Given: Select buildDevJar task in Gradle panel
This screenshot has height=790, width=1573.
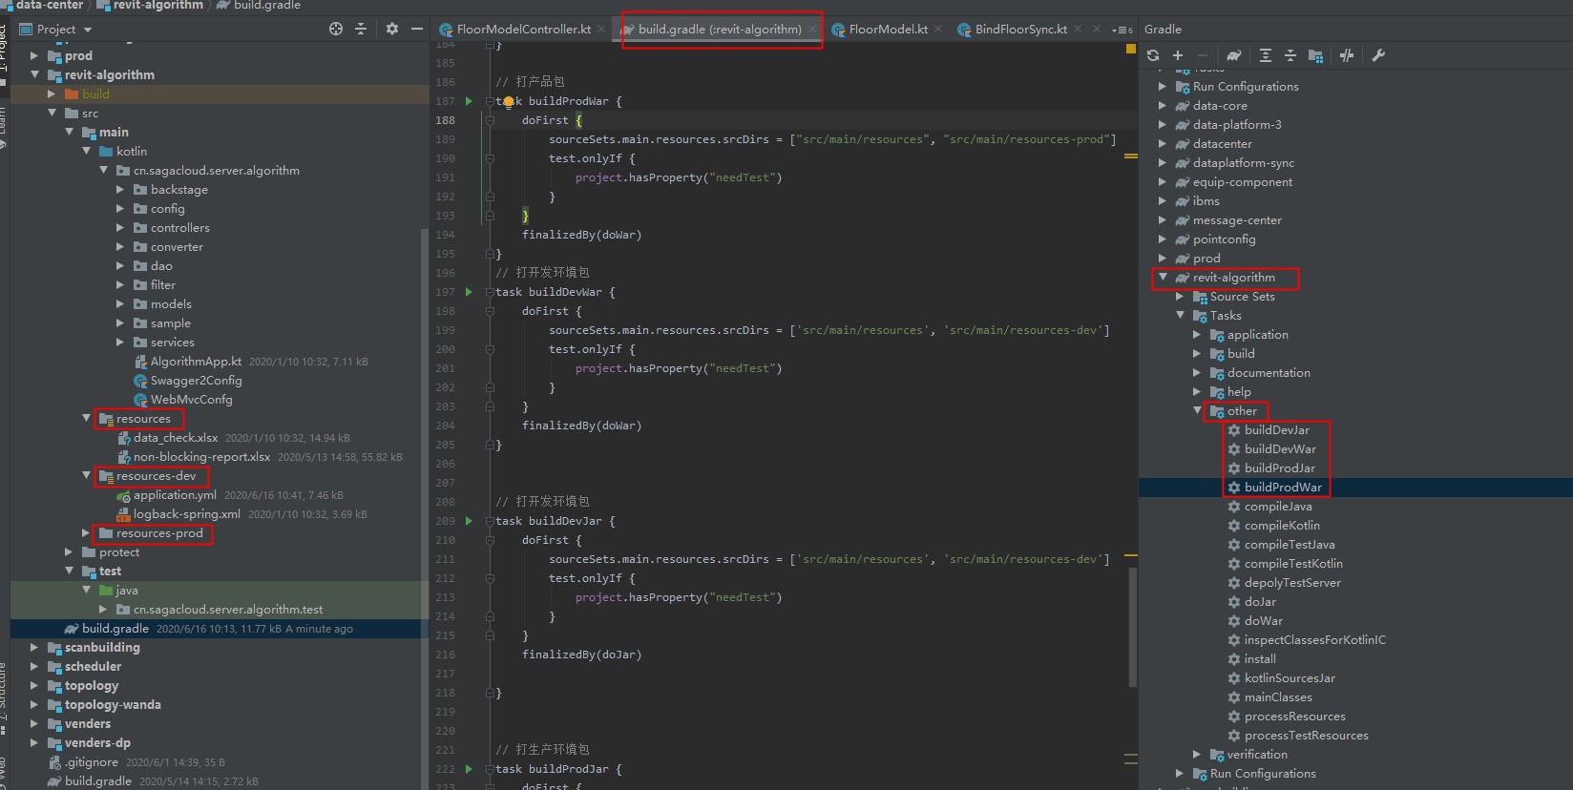Looking at the screenshot, I should click(x=1276, y=430).
